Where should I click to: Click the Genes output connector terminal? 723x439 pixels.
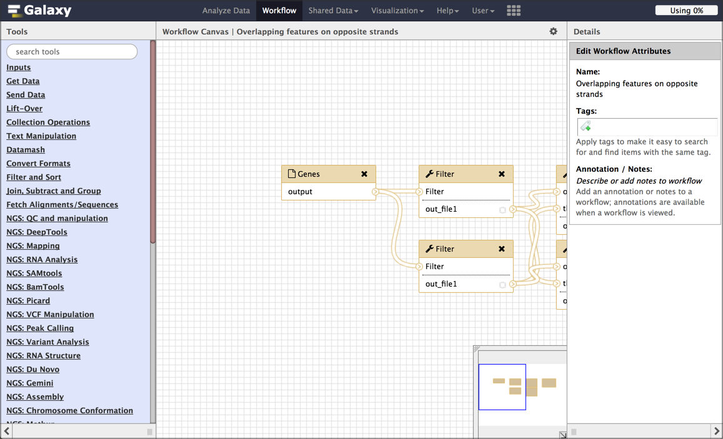point(376,192)
